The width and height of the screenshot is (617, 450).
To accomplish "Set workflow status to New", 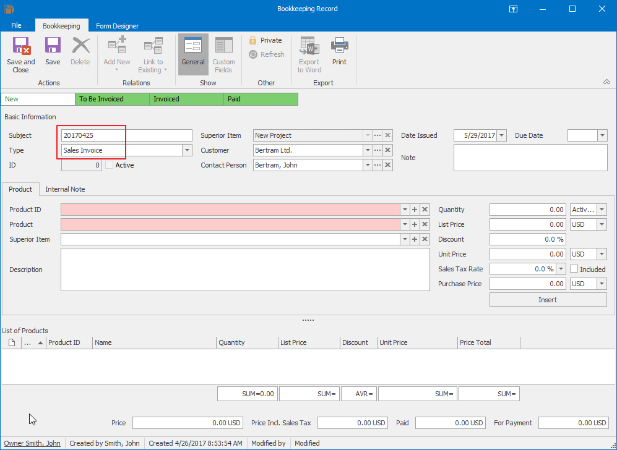I will (x=38, y=99).
